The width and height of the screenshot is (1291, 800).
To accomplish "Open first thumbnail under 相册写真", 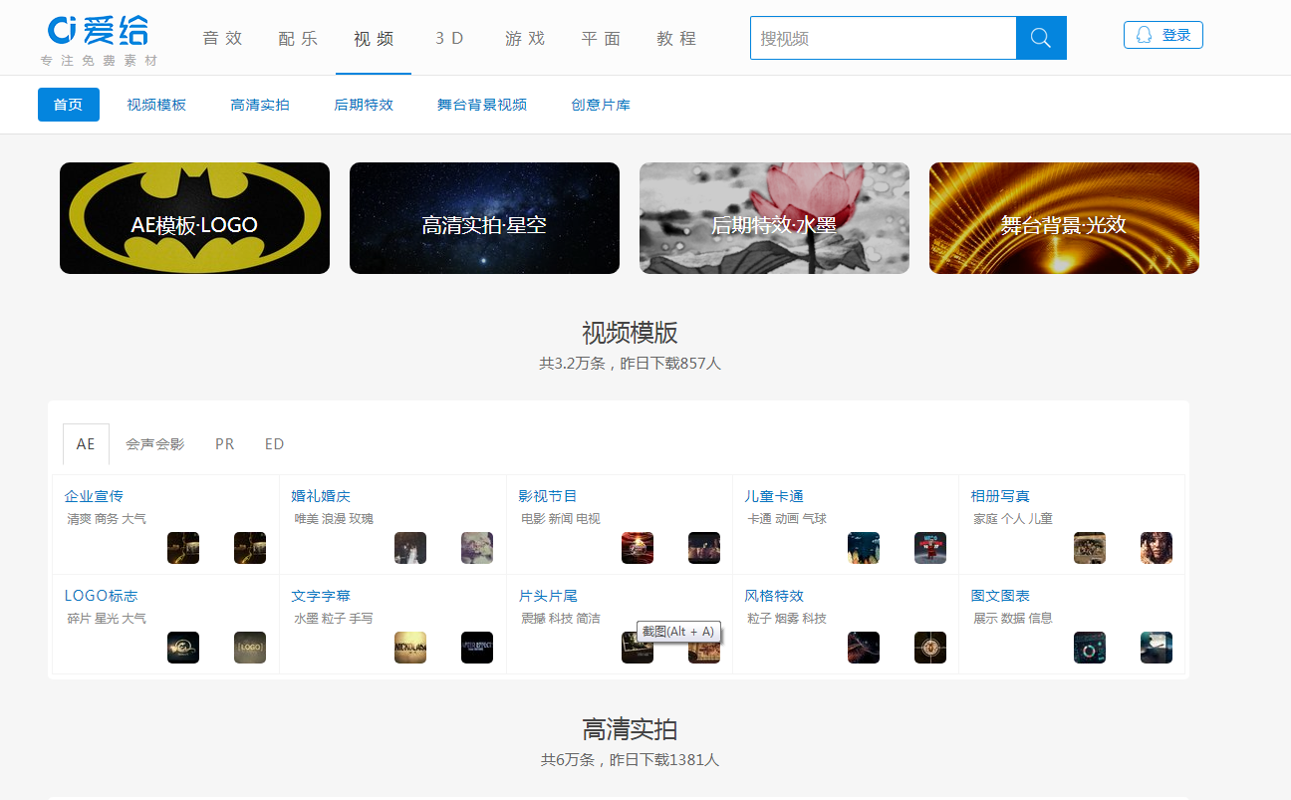I will [x=1090, y=548].
